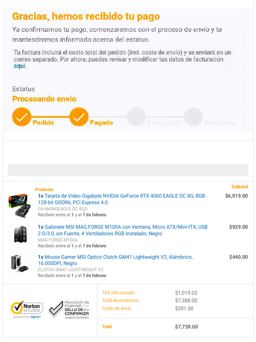Open the Gigabyte RTX 4060 product thumbnail
256x342 pixels.
(x=20, y=205)
